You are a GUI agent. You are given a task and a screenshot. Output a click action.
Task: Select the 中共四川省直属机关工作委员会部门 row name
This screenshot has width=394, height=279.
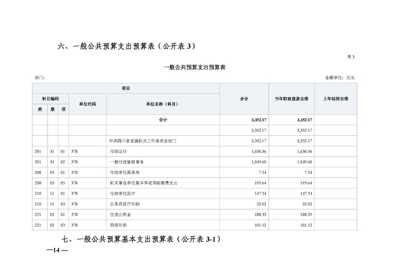(x=143, y=140)
